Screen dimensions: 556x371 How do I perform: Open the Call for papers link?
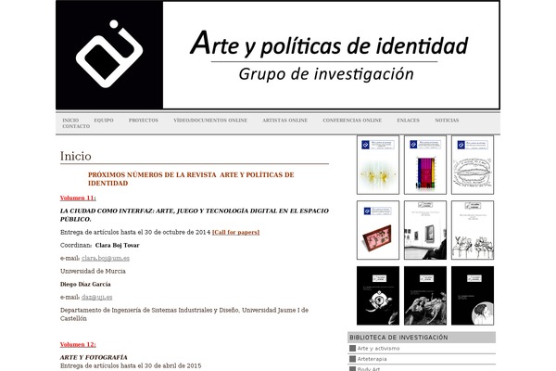235,232
